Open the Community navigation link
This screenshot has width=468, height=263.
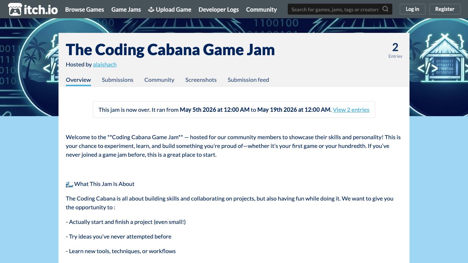point(261,9)
